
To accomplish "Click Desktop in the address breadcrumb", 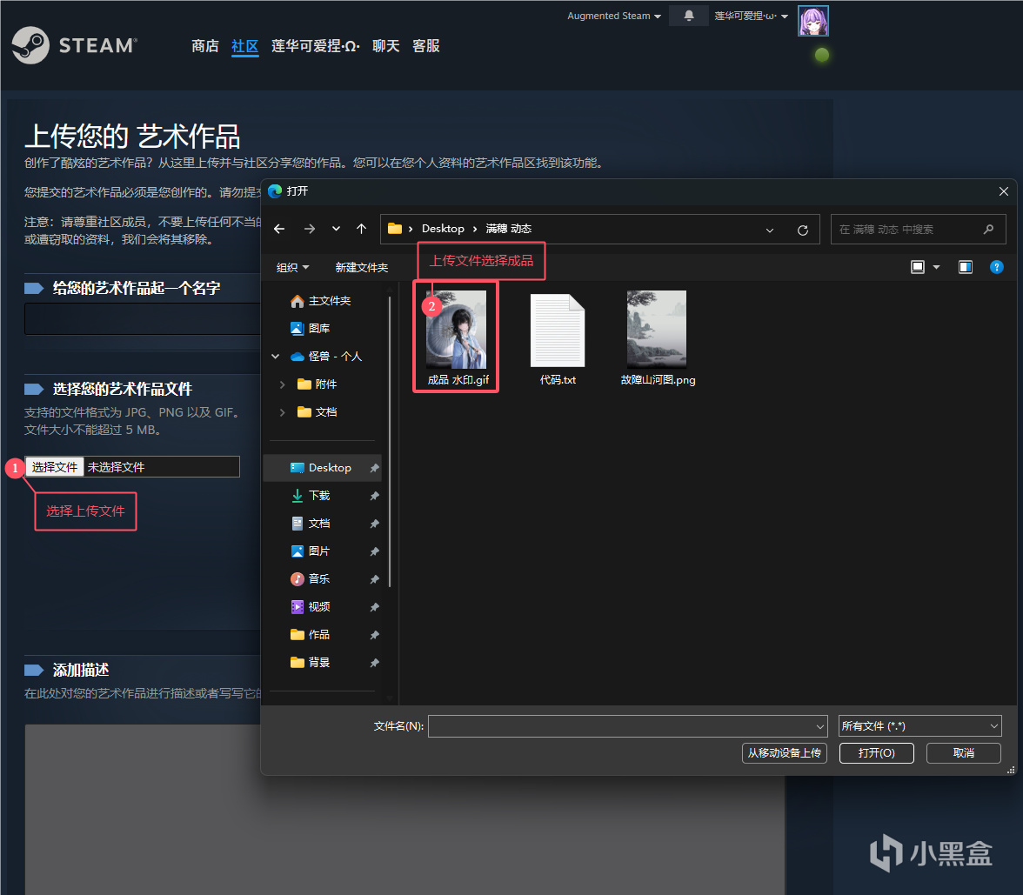I will pos(443,229).
